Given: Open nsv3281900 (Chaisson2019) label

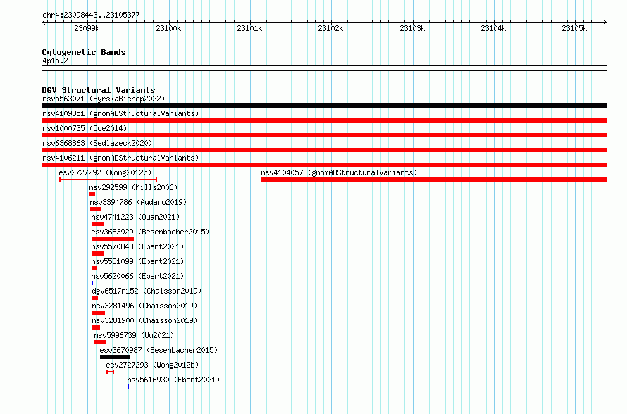Looking at the screenshot, I should [144, 320].
